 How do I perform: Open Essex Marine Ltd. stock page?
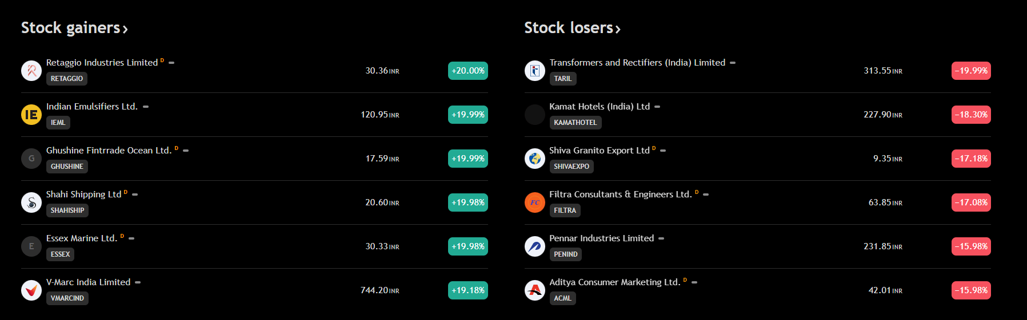pos(82,238)
